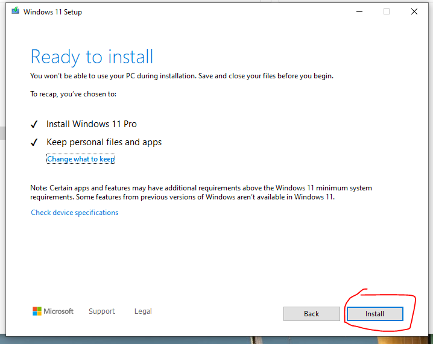Select the Install Windows 11 Pro text
Image resolution: width=433 pixels, height=344 pixels.
[91, 124]
